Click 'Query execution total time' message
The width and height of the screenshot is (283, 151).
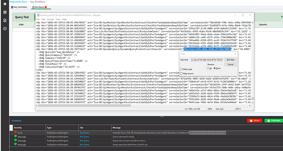[130, 145]
